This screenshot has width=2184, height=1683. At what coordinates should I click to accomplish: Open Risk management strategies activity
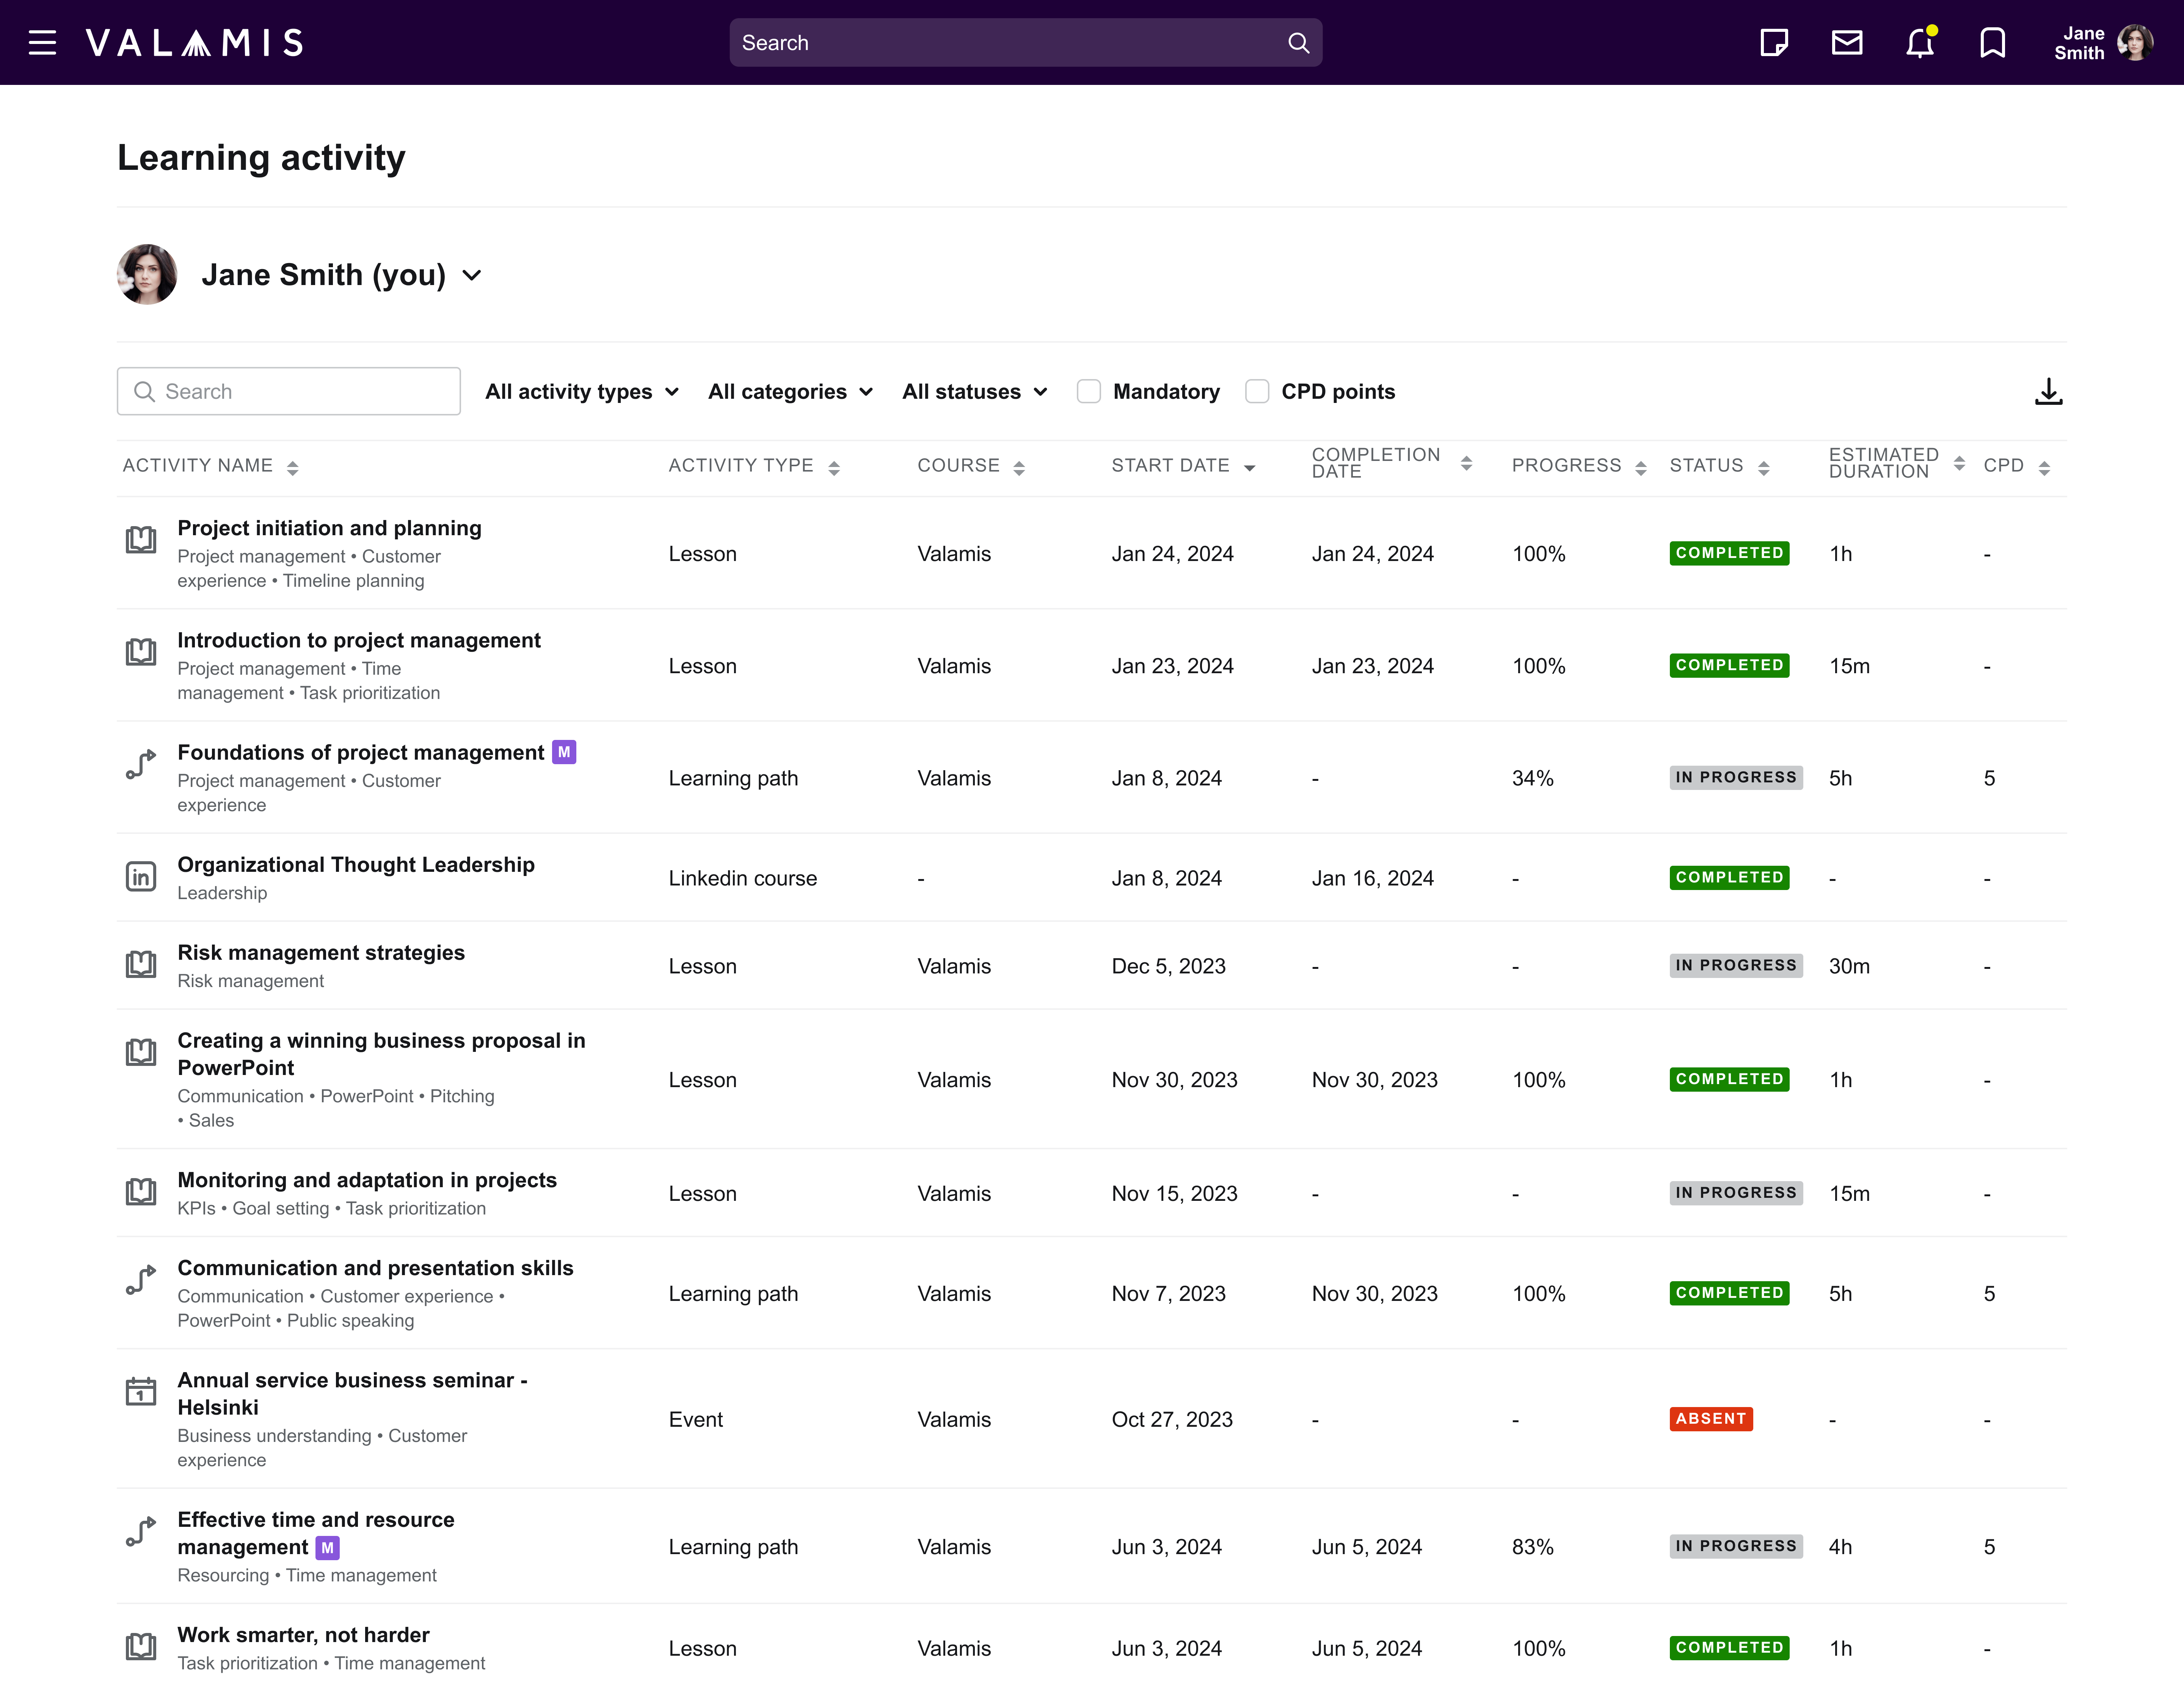pyautogui.click(x=321, y=953)
